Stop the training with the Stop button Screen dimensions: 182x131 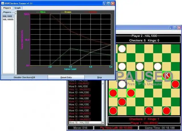tap(100, 77)
